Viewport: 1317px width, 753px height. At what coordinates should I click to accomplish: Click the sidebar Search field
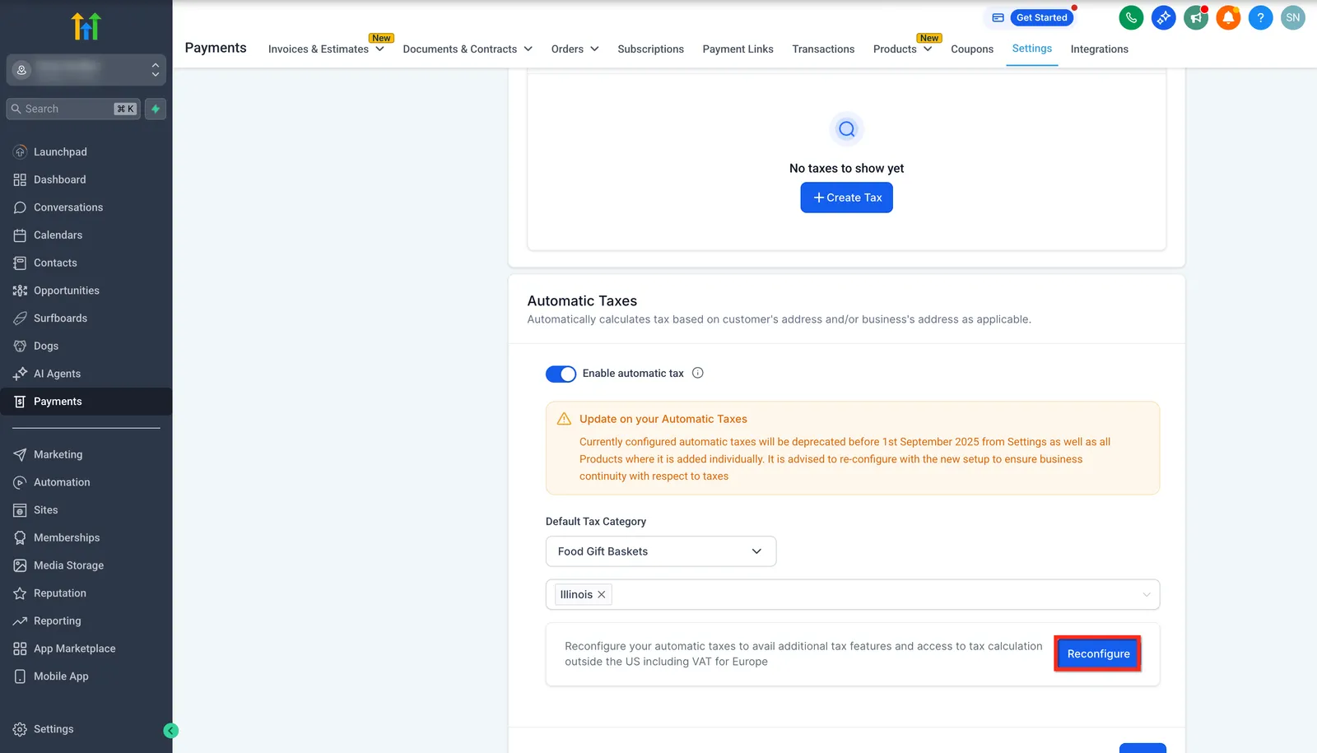click(x=74, y=109)
